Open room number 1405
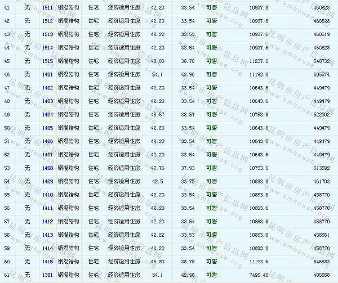Viewport: 338px width, 283px height. pos(47,128)
